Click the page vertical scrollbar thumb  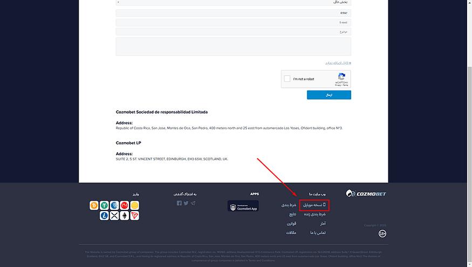470,164
